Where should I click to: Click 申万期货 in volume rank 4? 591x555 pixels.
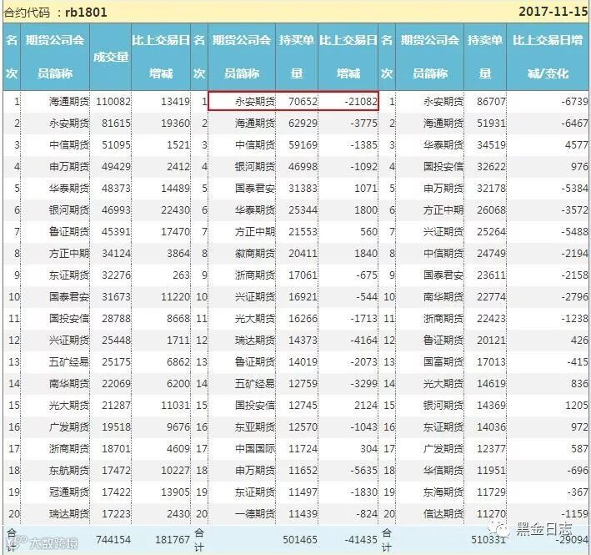pyautogui.click(x=69, y=167)
